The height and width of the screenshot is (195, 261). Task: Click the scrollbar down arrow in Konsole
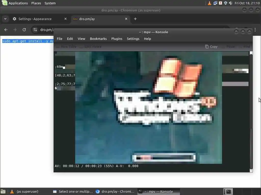tap(251, 171)
